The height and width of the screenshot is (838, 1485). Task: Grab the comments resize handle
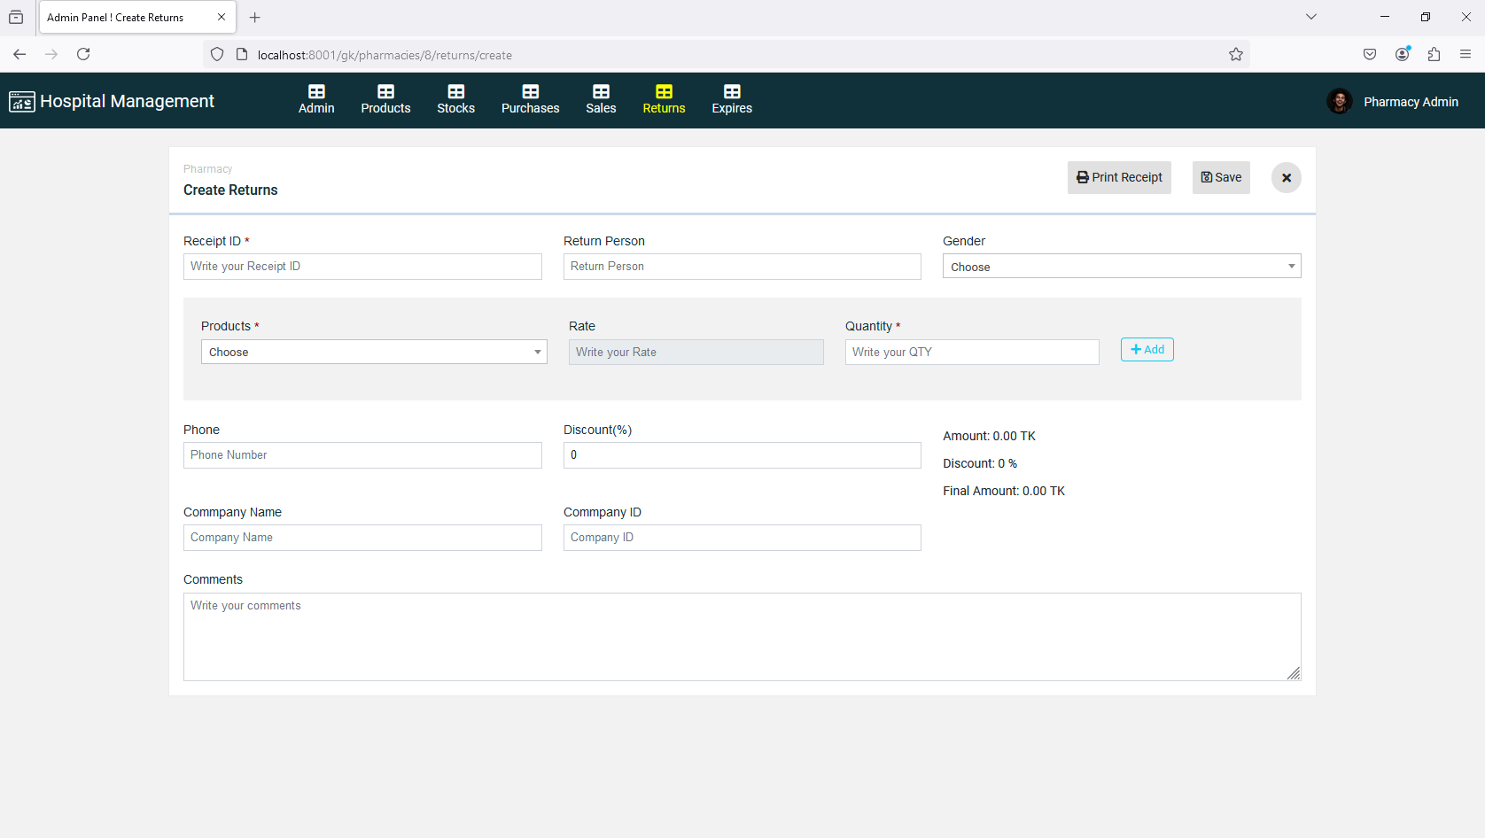tap(1294, 673)
